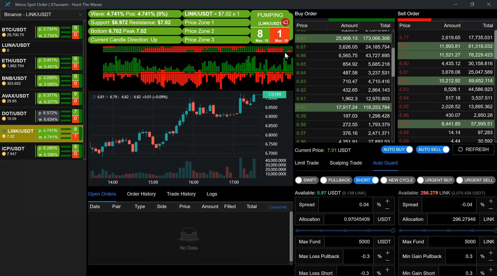Disable the SHORT mode toggle
Image resolution: width=497 pixels, height=276 pixels.
366,180
